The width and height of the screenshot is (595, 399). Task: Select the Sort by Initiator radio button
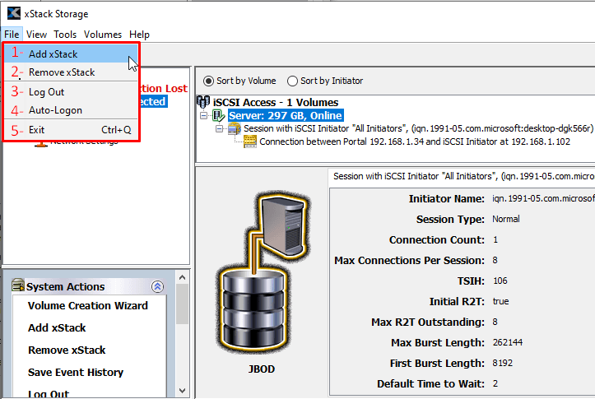[292, 81]
